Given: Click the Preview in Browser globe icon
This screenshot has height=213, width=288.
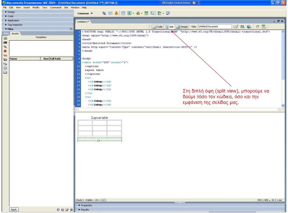Looking at the screenshot, I should 249,27.
